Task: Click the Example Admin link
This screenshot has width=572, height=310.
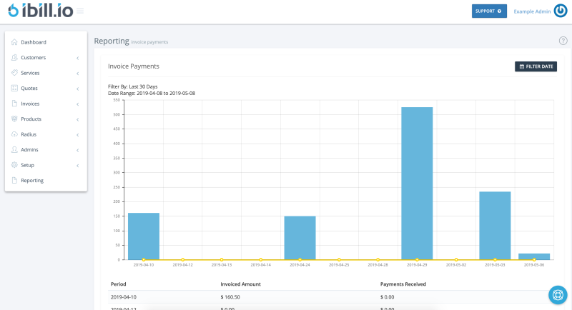Action: tap(532, 11)
